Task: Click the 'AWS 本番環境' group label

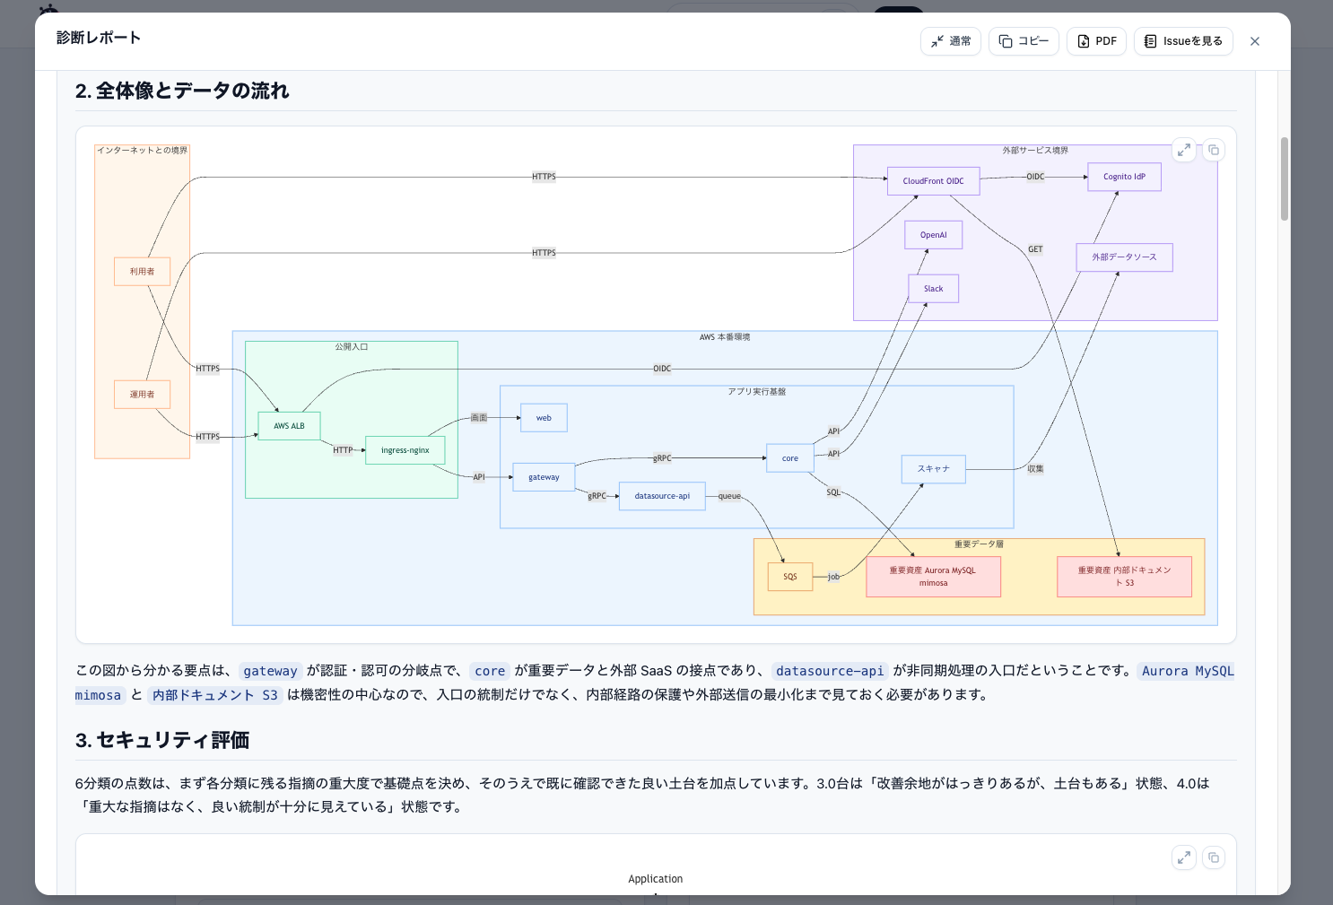Action: [725, 337]
